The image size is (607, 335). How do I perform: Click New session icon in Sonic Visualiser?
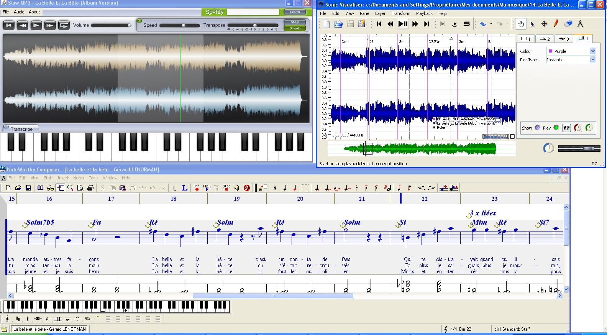coord(326,24)
